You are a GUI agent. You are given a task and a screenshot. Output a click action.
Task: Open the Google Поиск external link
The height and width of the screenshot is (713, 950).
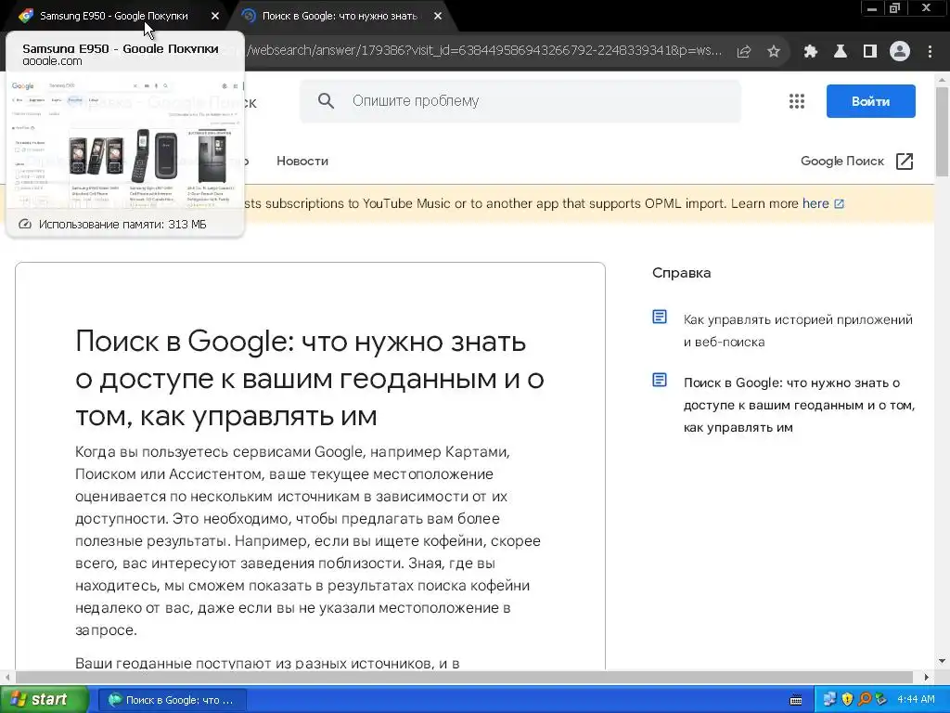[856, 161]
